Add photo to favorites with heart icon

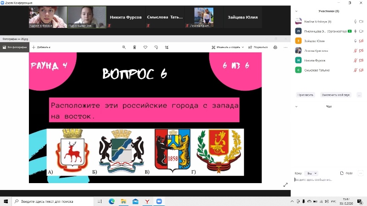(x=145, y=47)
